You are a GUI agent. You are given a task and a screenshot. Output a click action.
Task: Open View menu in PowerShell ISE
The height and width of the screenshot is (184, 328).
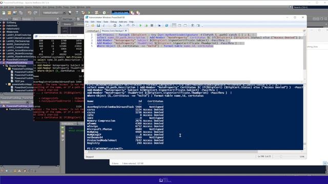pyautogui.click(x=99, y=21)
